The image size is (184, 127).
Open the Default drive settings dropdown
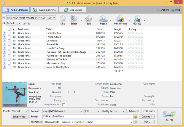click(x=14, y=23)
